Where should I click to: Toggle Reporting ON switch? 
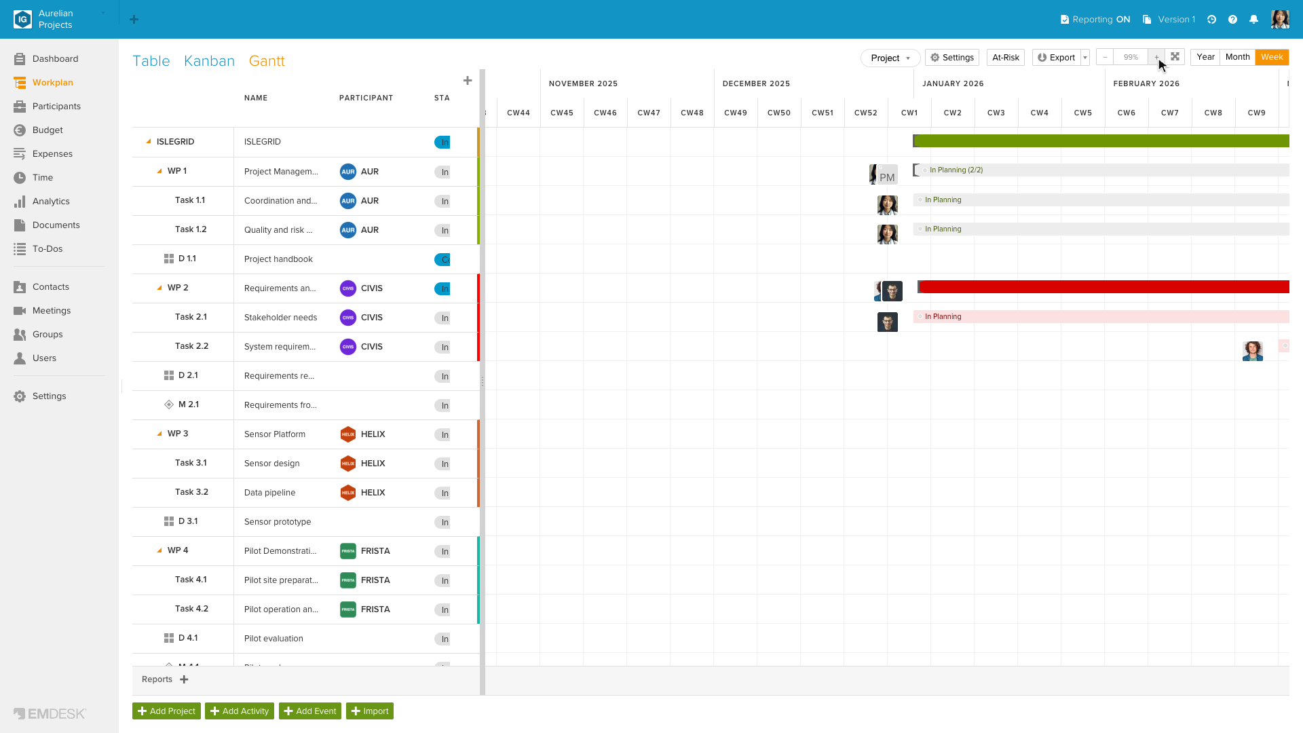(1095, 20)
